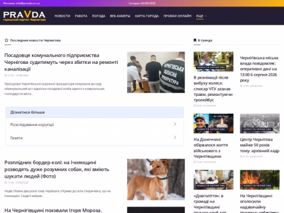The width and height of the screenshot is (284, 213).
Task: Open the ВЕБ-КАМЕРЫ menu item
Action: pos(120,16)
